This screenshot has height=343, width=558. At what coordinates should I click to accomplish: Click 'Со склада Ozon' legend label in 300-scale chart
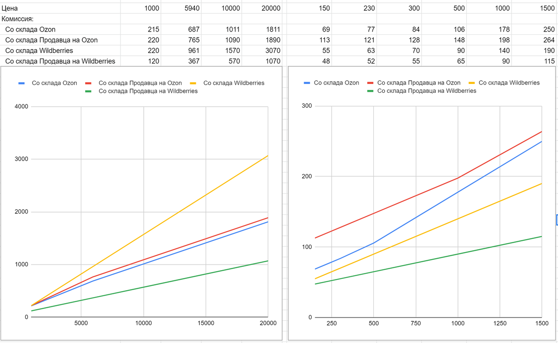337,83
